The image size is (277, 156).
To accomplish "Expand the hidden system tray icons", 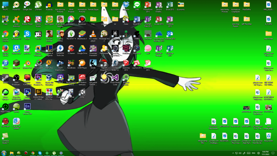I will tap(233, 153).
